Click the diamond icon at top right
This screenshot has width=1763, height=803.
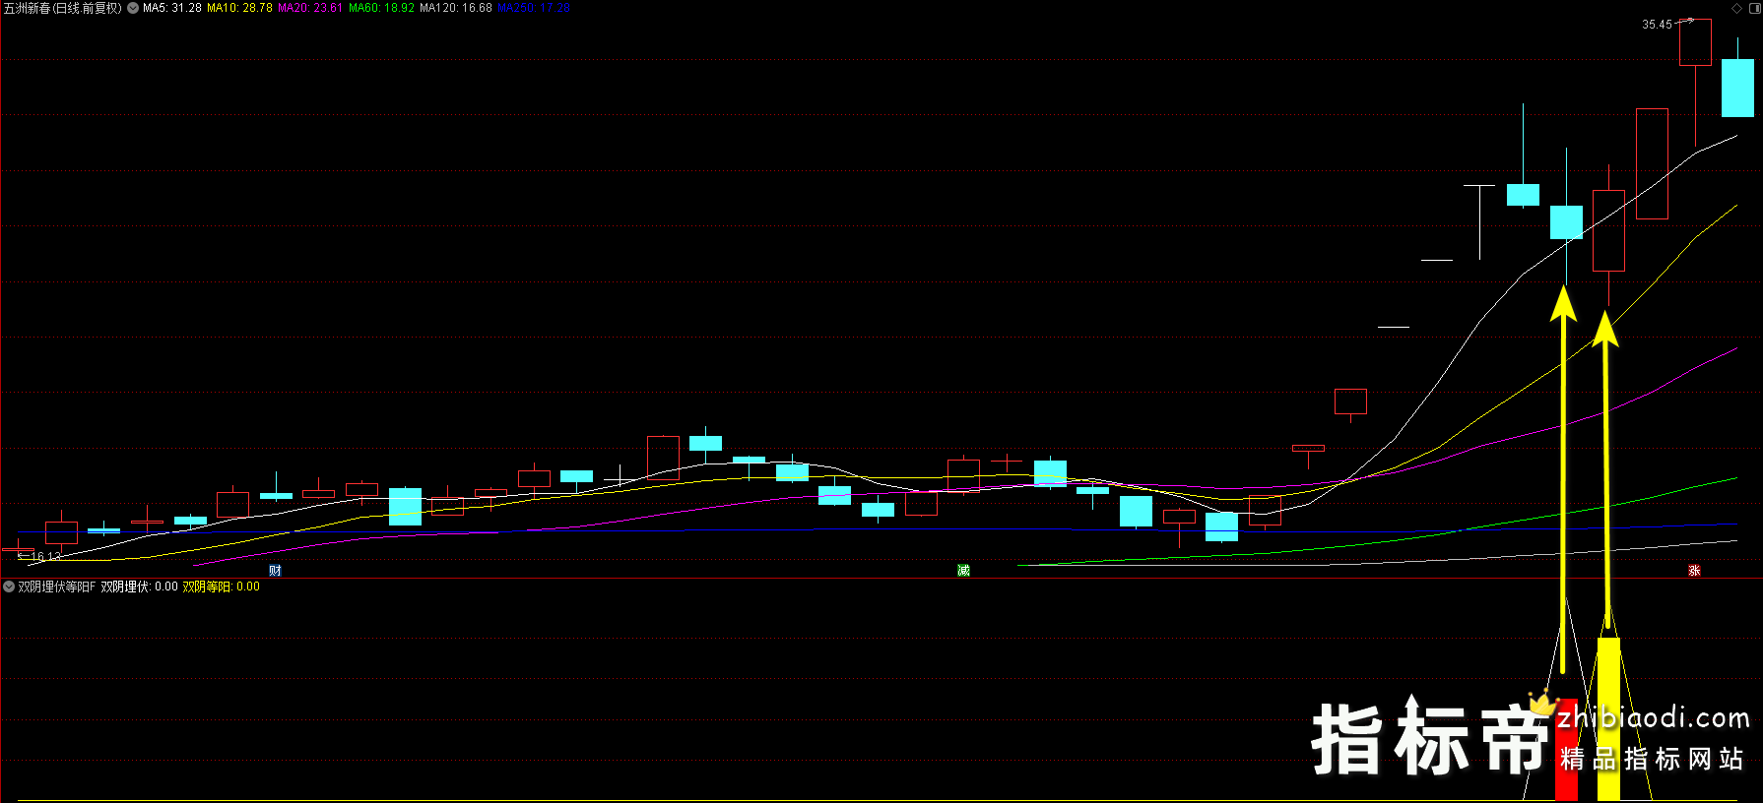pos(1736,8)
